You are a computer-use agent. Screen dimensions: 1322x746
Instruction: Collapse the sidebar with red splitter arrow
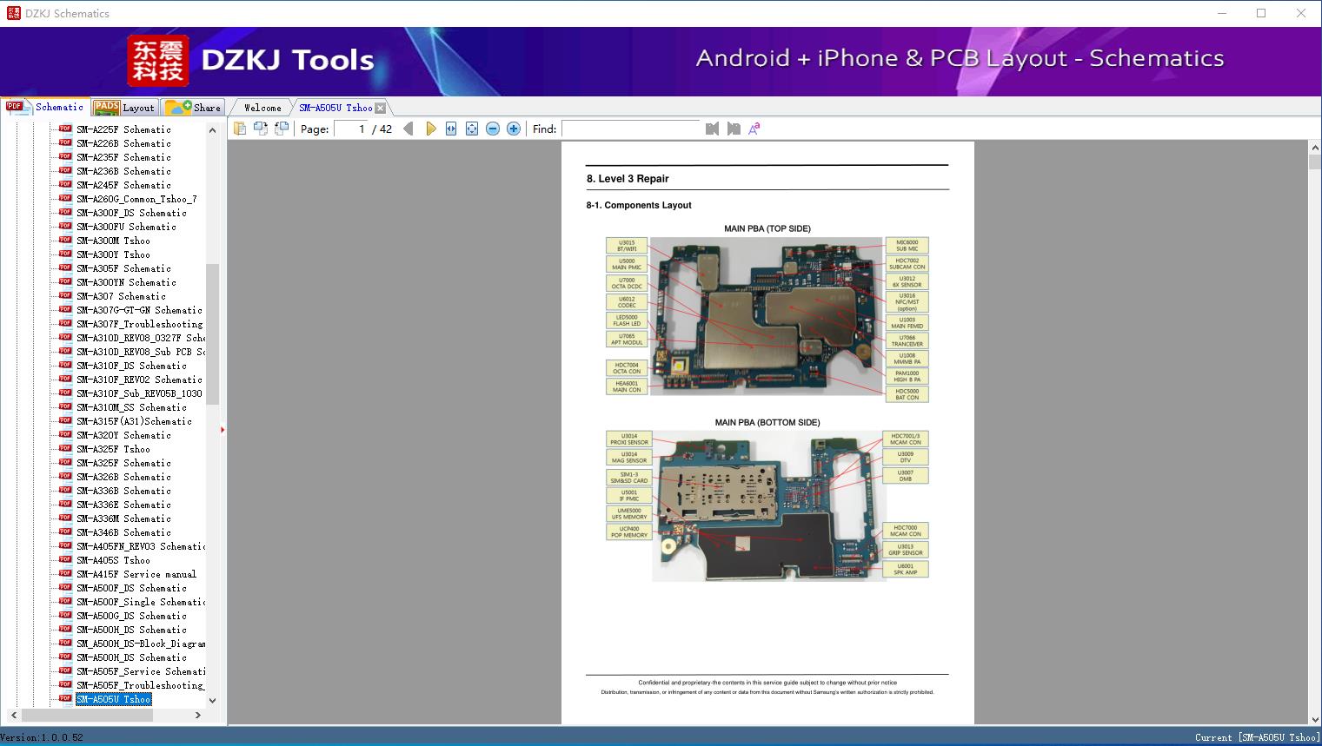pyautogui.click(x=223, y=429)
